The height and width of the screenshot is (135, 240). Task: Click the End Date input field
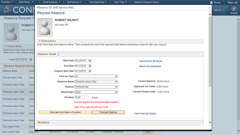[x=81, y=66]
